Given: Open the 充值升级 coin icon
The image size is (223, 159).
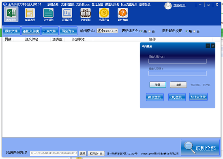Looking at the screenshot, I should click(104, 14).
